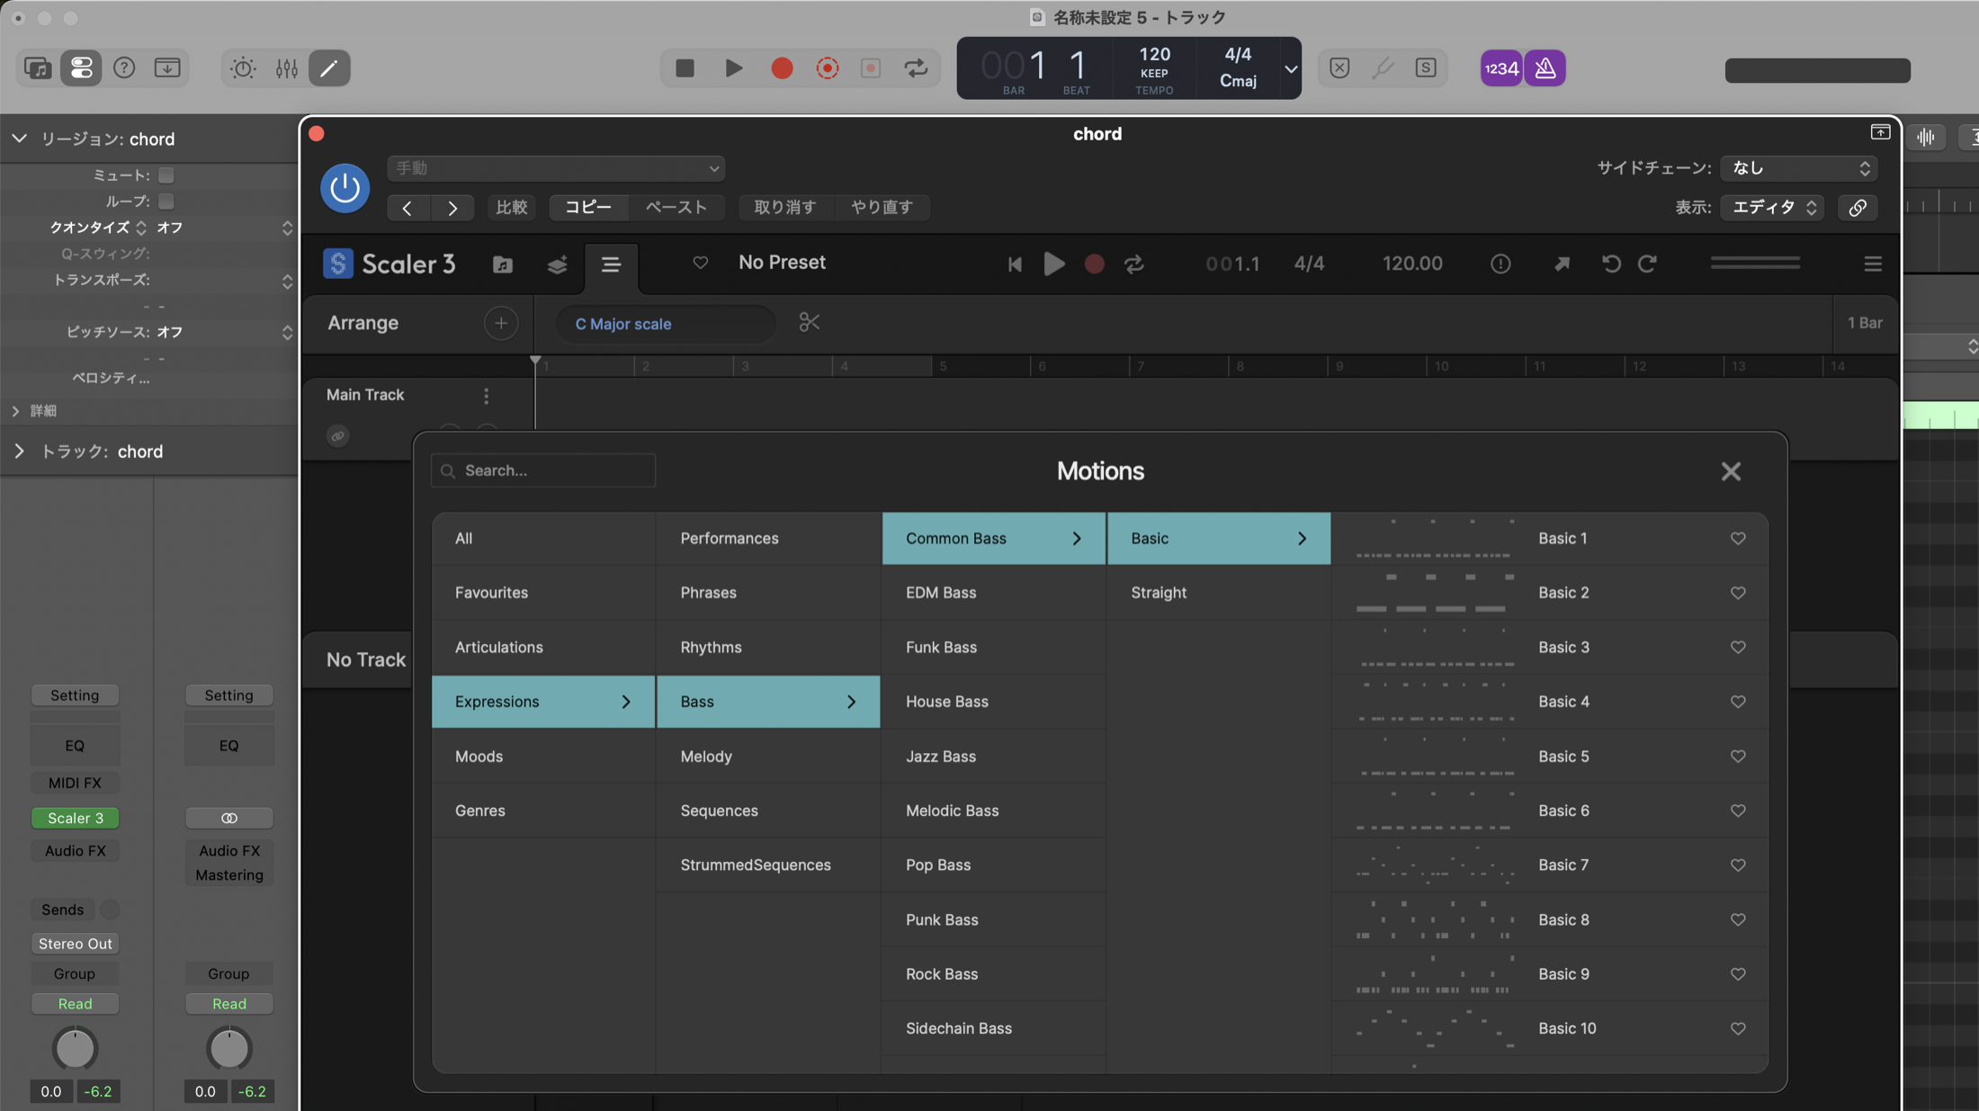1979x1111 pixels.
Task: Tick the ミュート checkbox
Action: click(166, 175)
